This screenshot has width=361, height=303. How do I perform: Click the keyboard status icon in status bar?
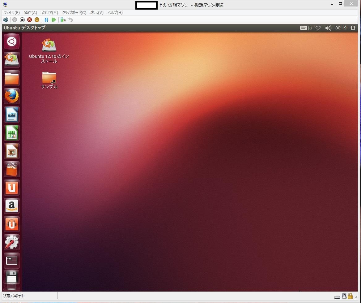click(337, 297)
